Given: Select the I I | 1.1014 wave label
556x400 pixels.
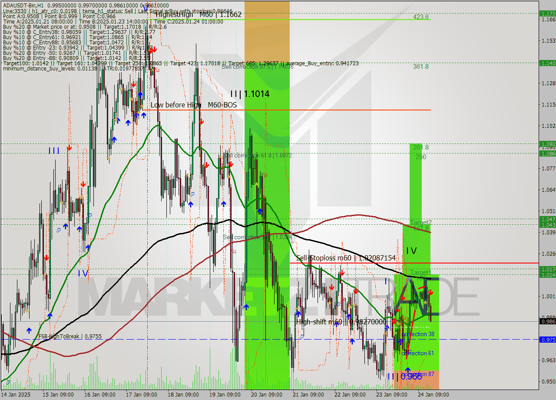Looking at the screenshot, I should point(250,93).
